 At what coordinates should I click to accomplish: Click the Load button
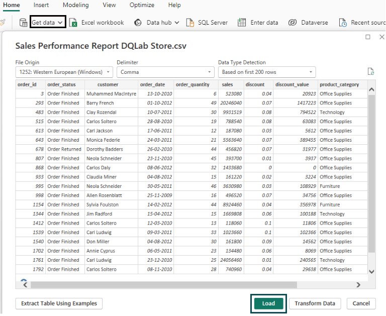268,303
